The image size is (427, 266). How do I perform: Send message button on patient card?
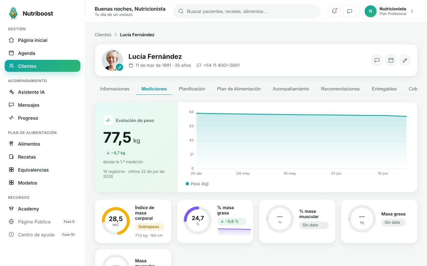click(x=377, y=60)
